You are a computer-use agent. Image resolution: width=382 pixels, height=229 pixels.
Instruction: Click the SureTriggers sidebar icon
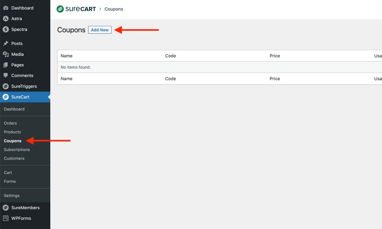click(5, 86)
